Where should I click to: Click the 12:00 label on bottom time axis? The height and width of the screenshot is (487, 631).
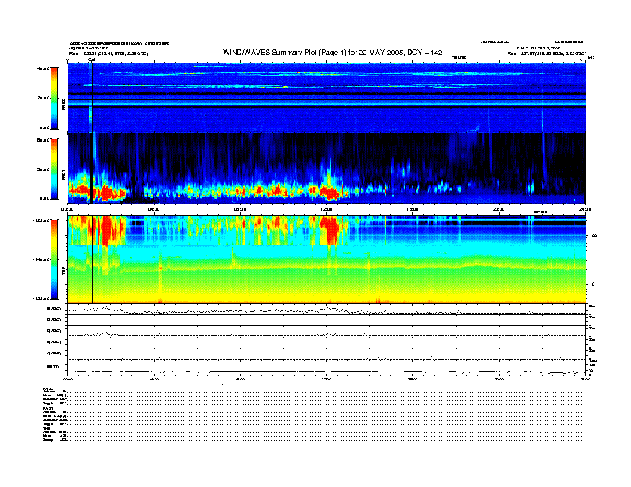[327, 379]
